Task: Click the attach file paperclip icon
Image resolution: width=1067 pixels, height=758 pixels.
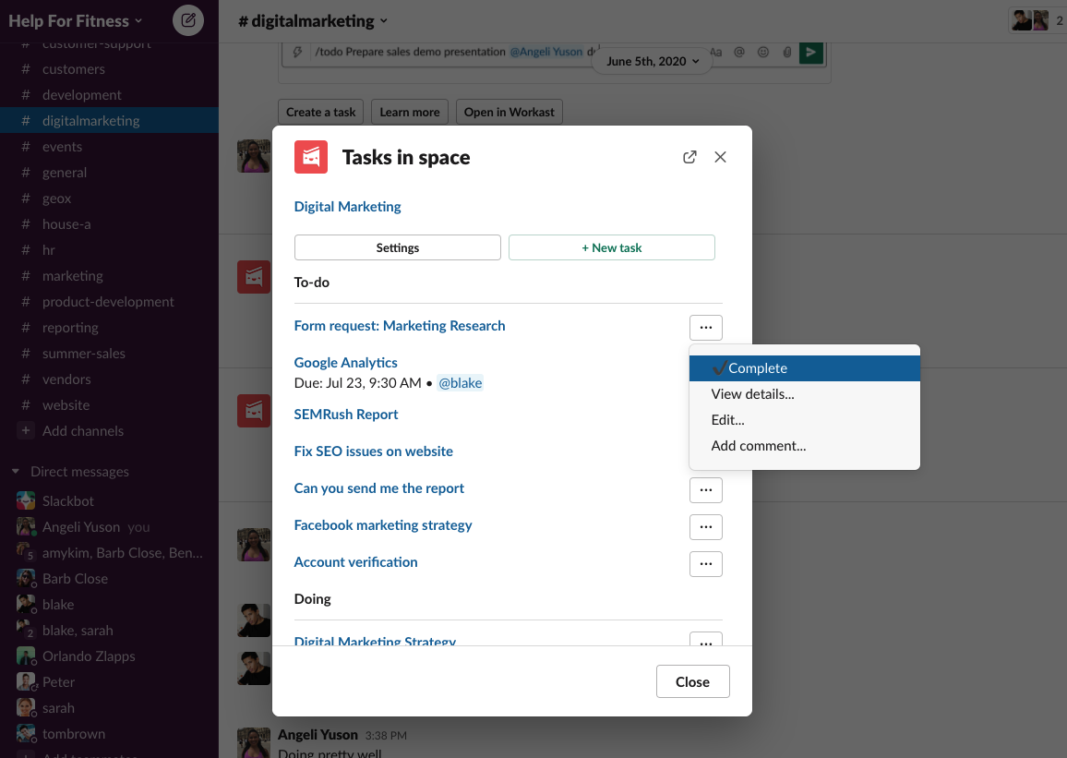Action: 786,52
